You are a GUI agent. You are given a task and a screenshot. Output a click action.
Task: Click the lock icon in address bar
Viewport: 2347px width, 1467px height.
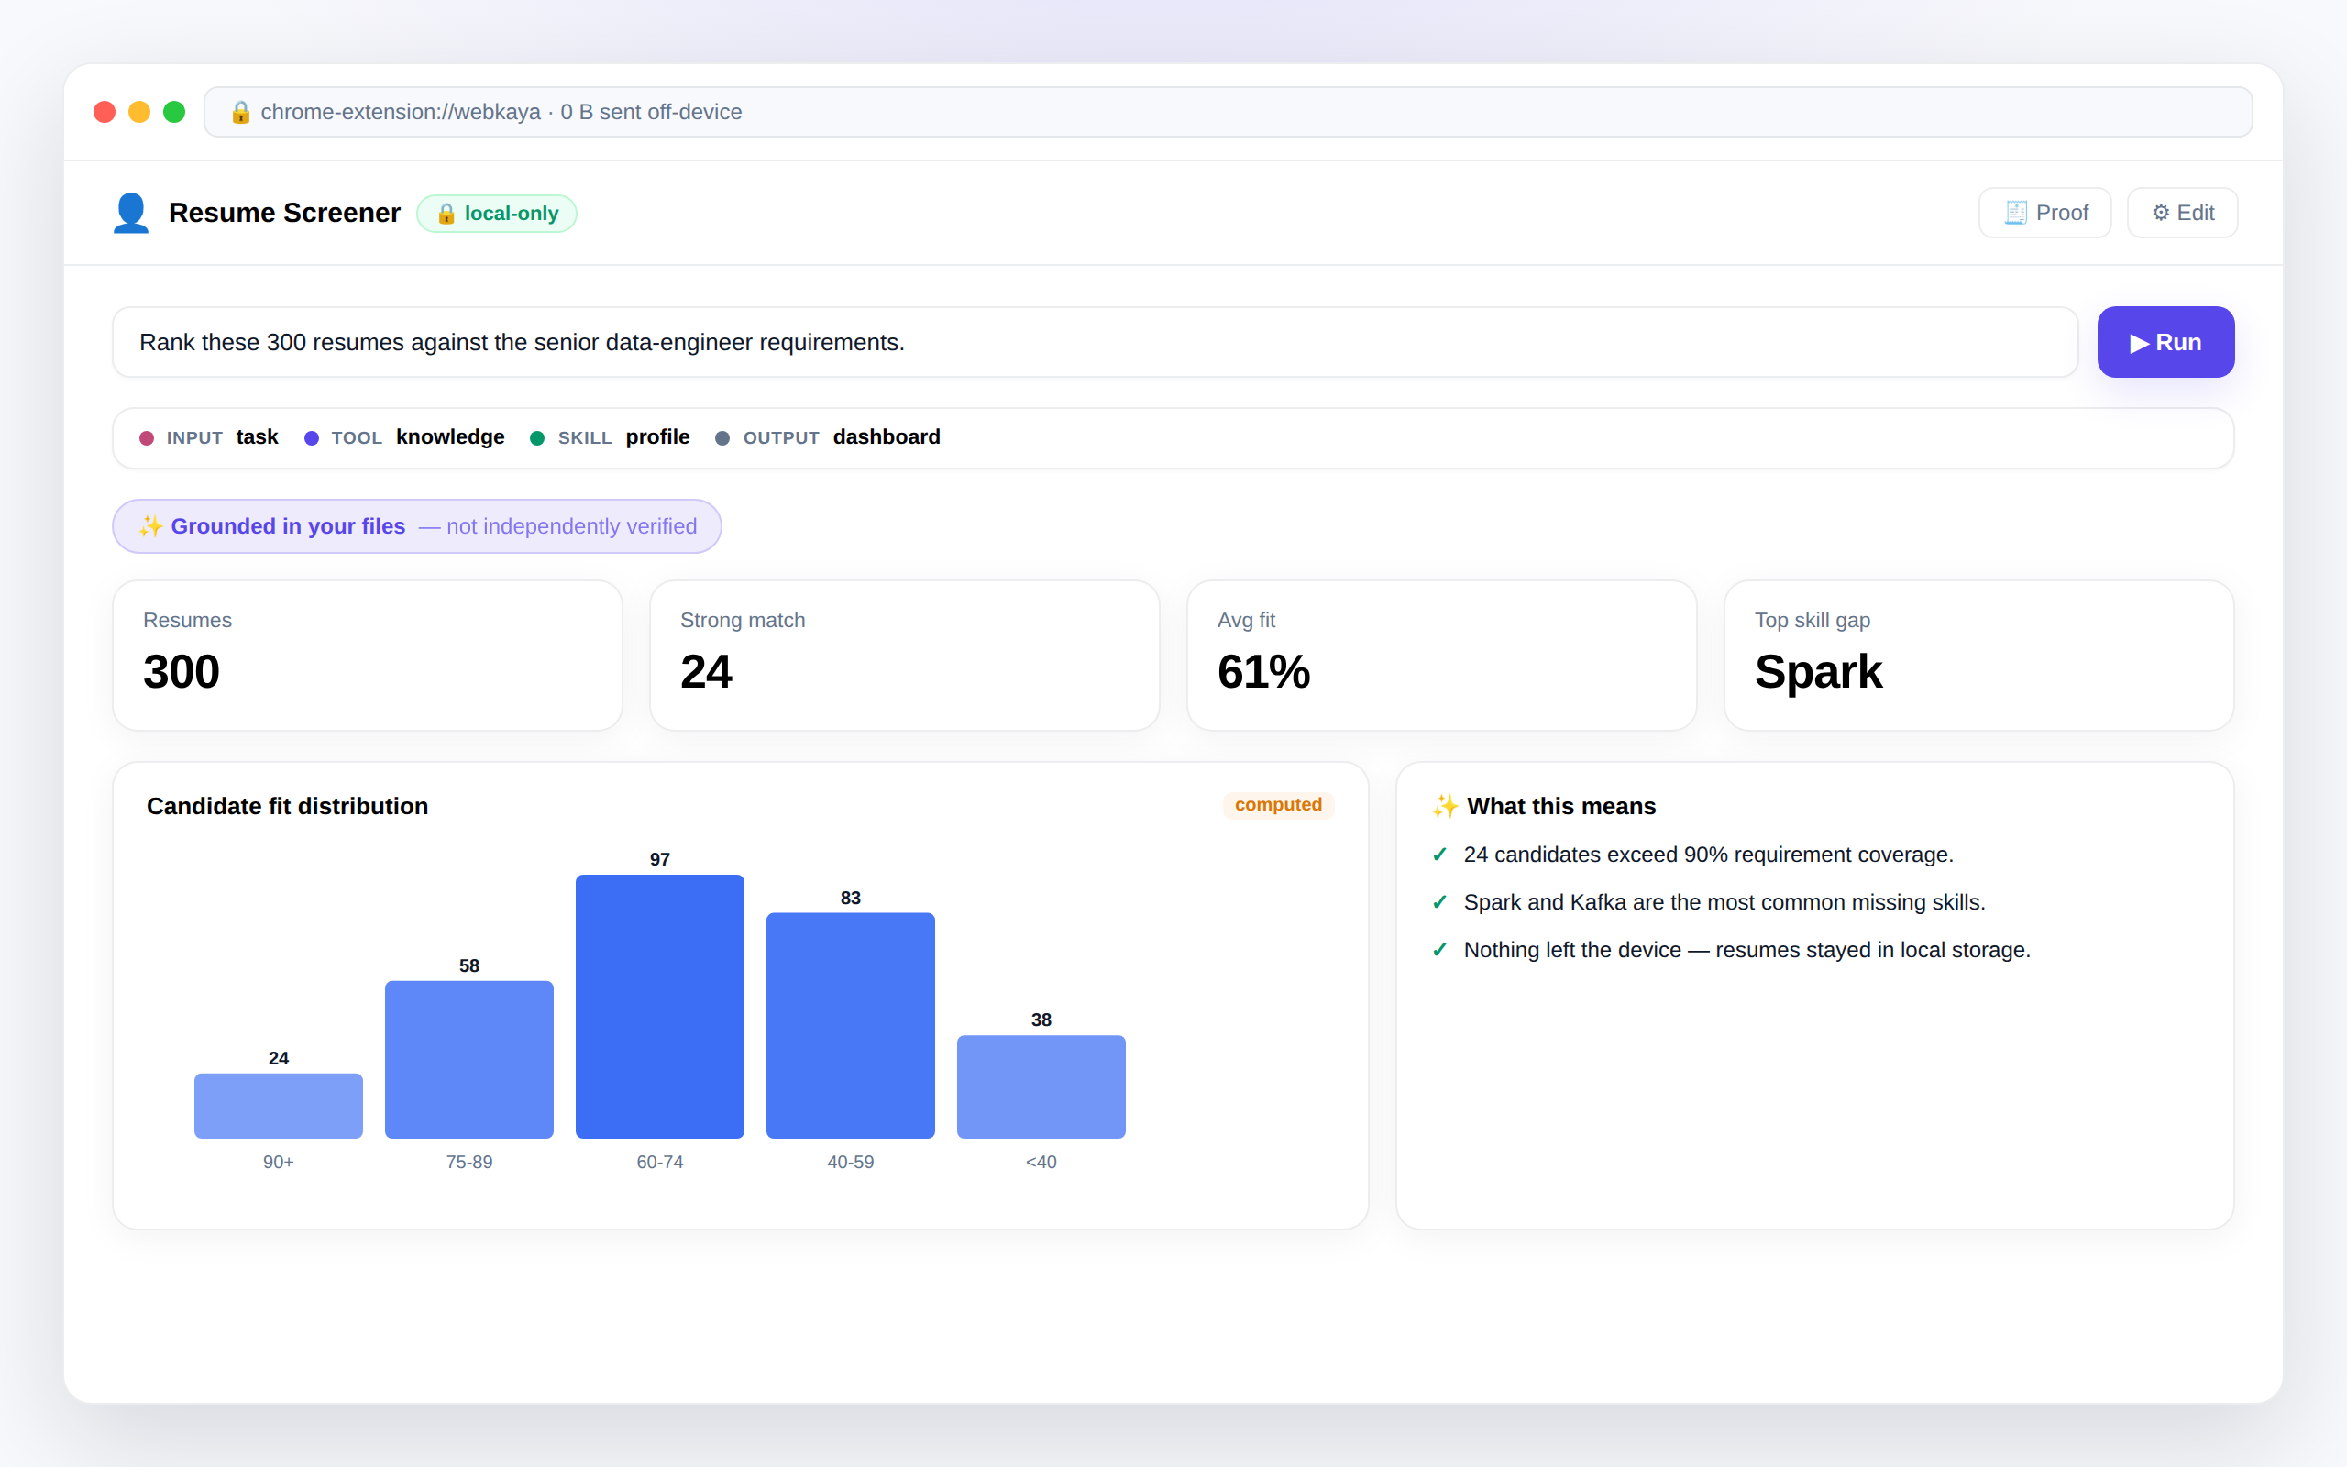240,113
